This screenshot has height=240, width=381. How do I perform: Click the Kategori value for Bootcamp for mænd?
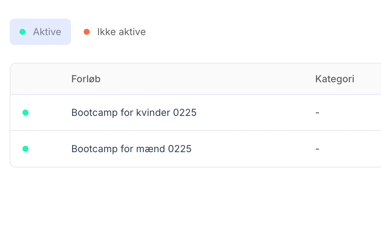pyautogui.click(x=317, y=148)
